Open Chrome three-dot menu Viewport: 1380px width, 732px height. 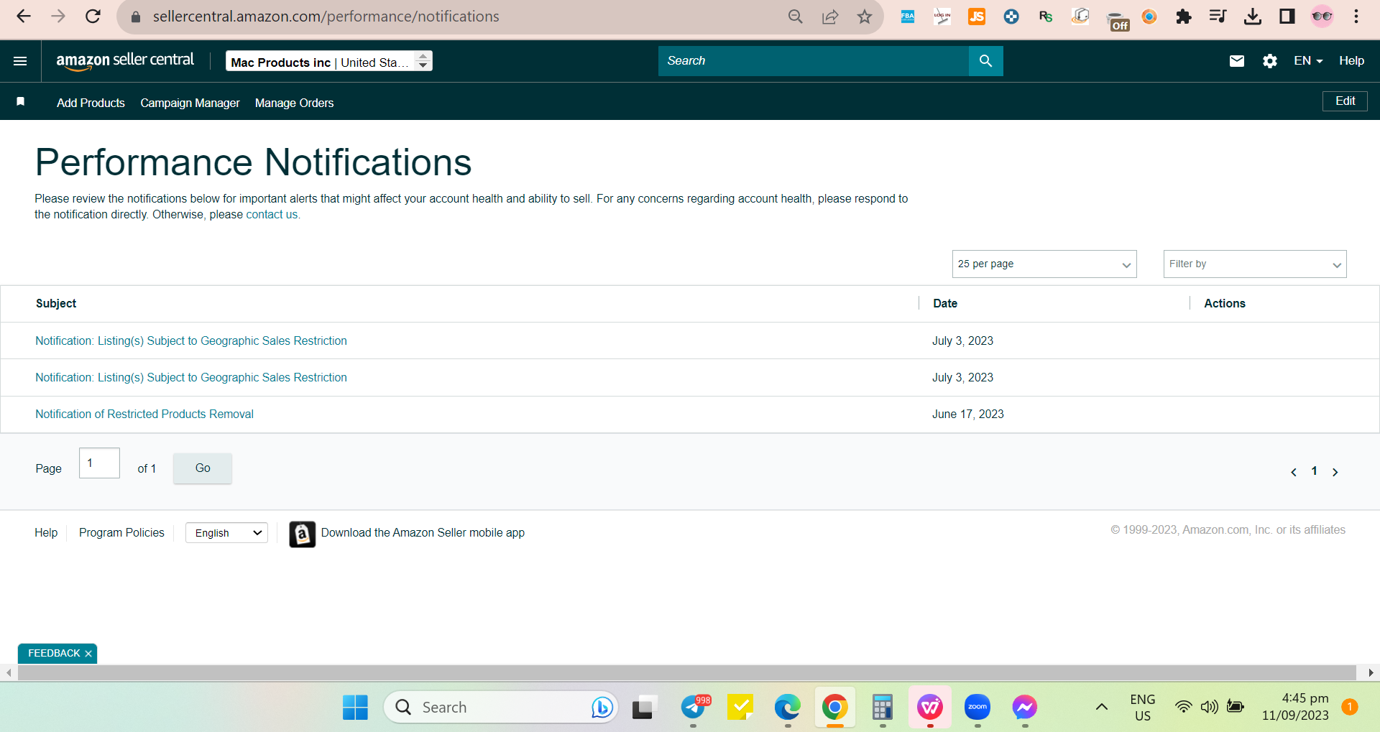point(1356,17)
